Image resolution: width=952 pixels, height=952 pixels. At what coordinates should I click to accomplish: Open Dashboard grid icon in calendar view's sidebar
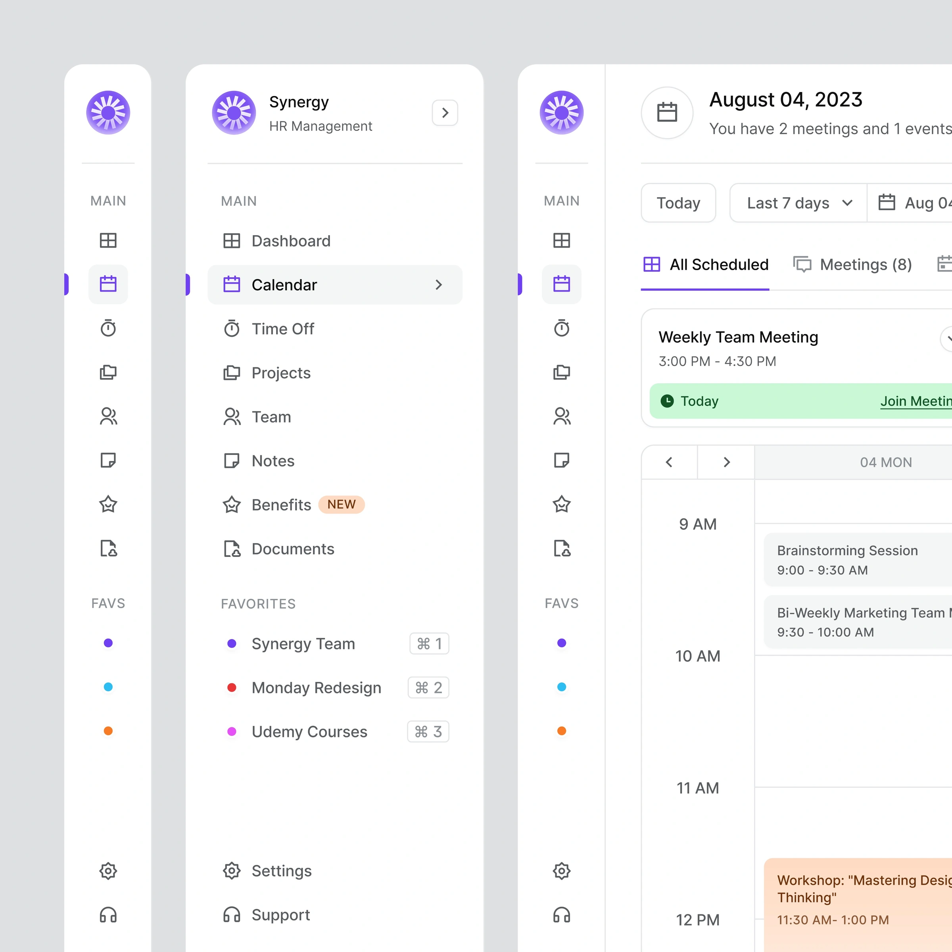[x=561, y=240]
